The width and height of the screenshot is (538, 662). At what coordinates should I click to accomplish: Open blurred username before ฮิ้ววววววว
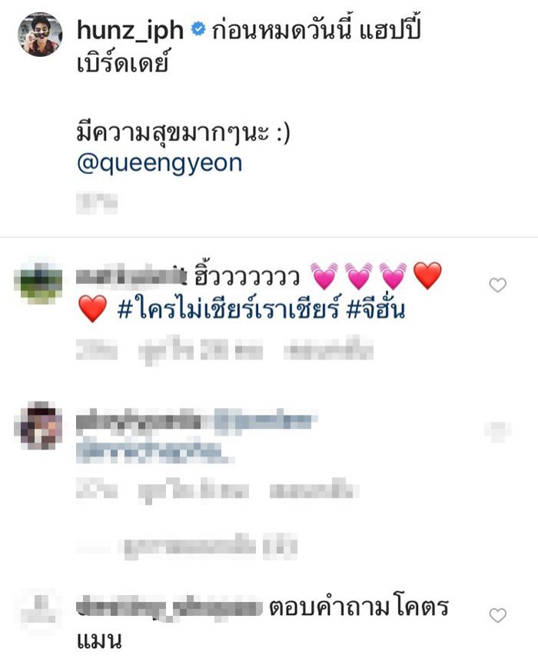131,275
